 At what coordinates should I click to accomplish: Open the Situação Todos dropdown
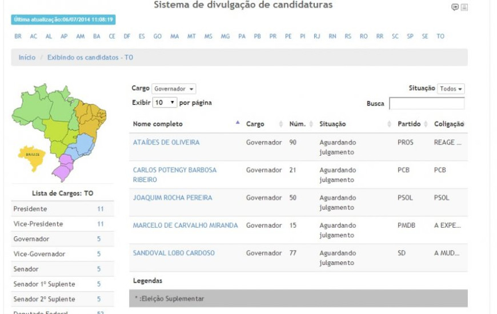tap(451, 88)
